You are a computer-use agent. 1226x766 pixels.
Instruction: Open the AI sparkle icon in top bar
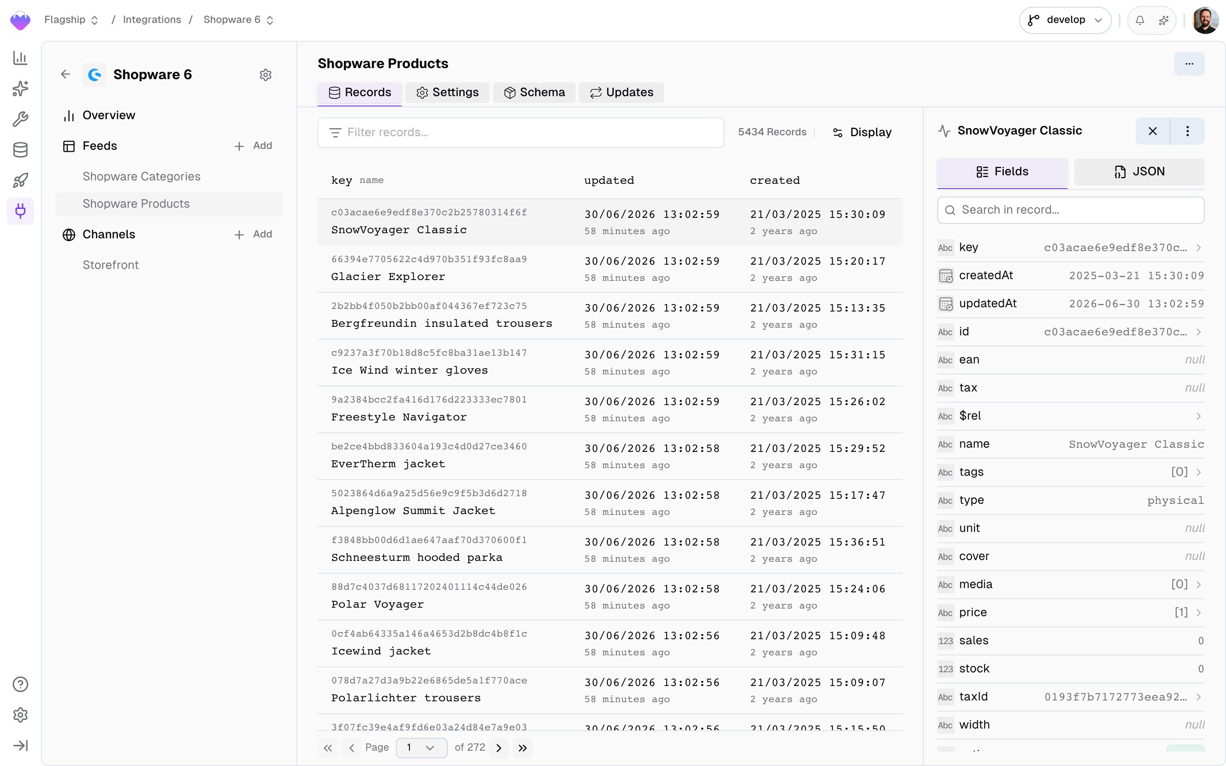coord(1164,20)
